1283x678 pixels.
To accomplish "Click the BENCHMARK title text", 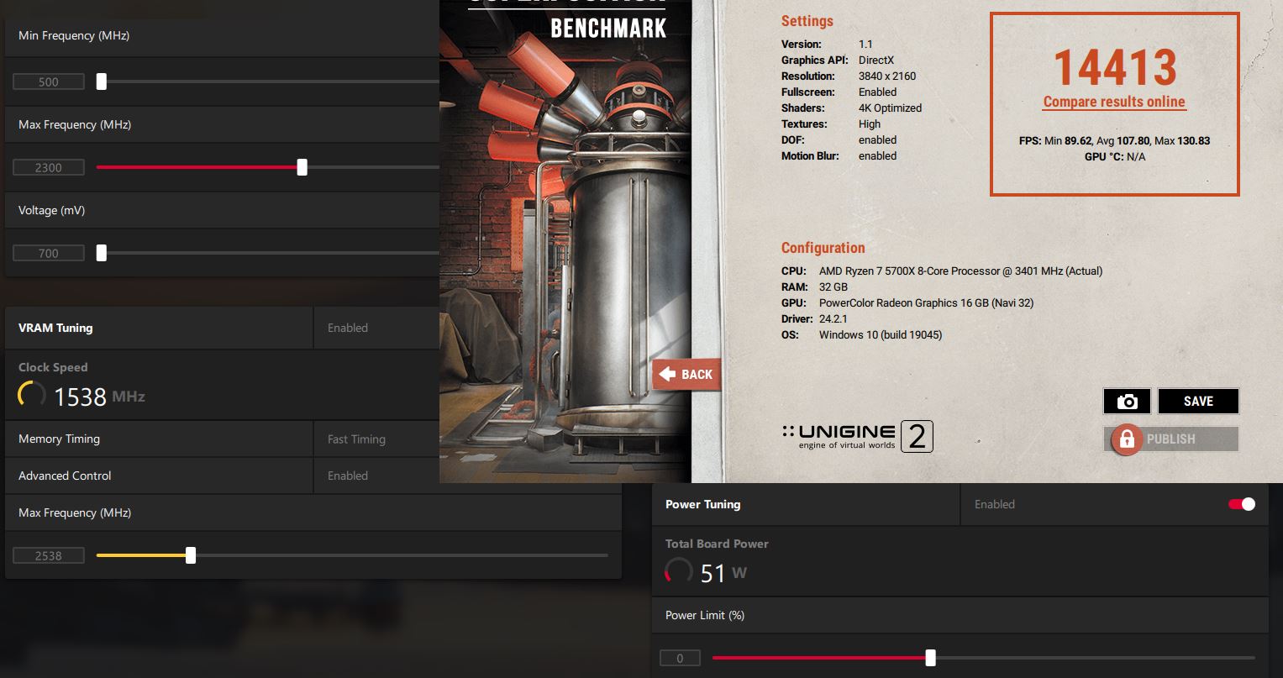I will (608, 27).
